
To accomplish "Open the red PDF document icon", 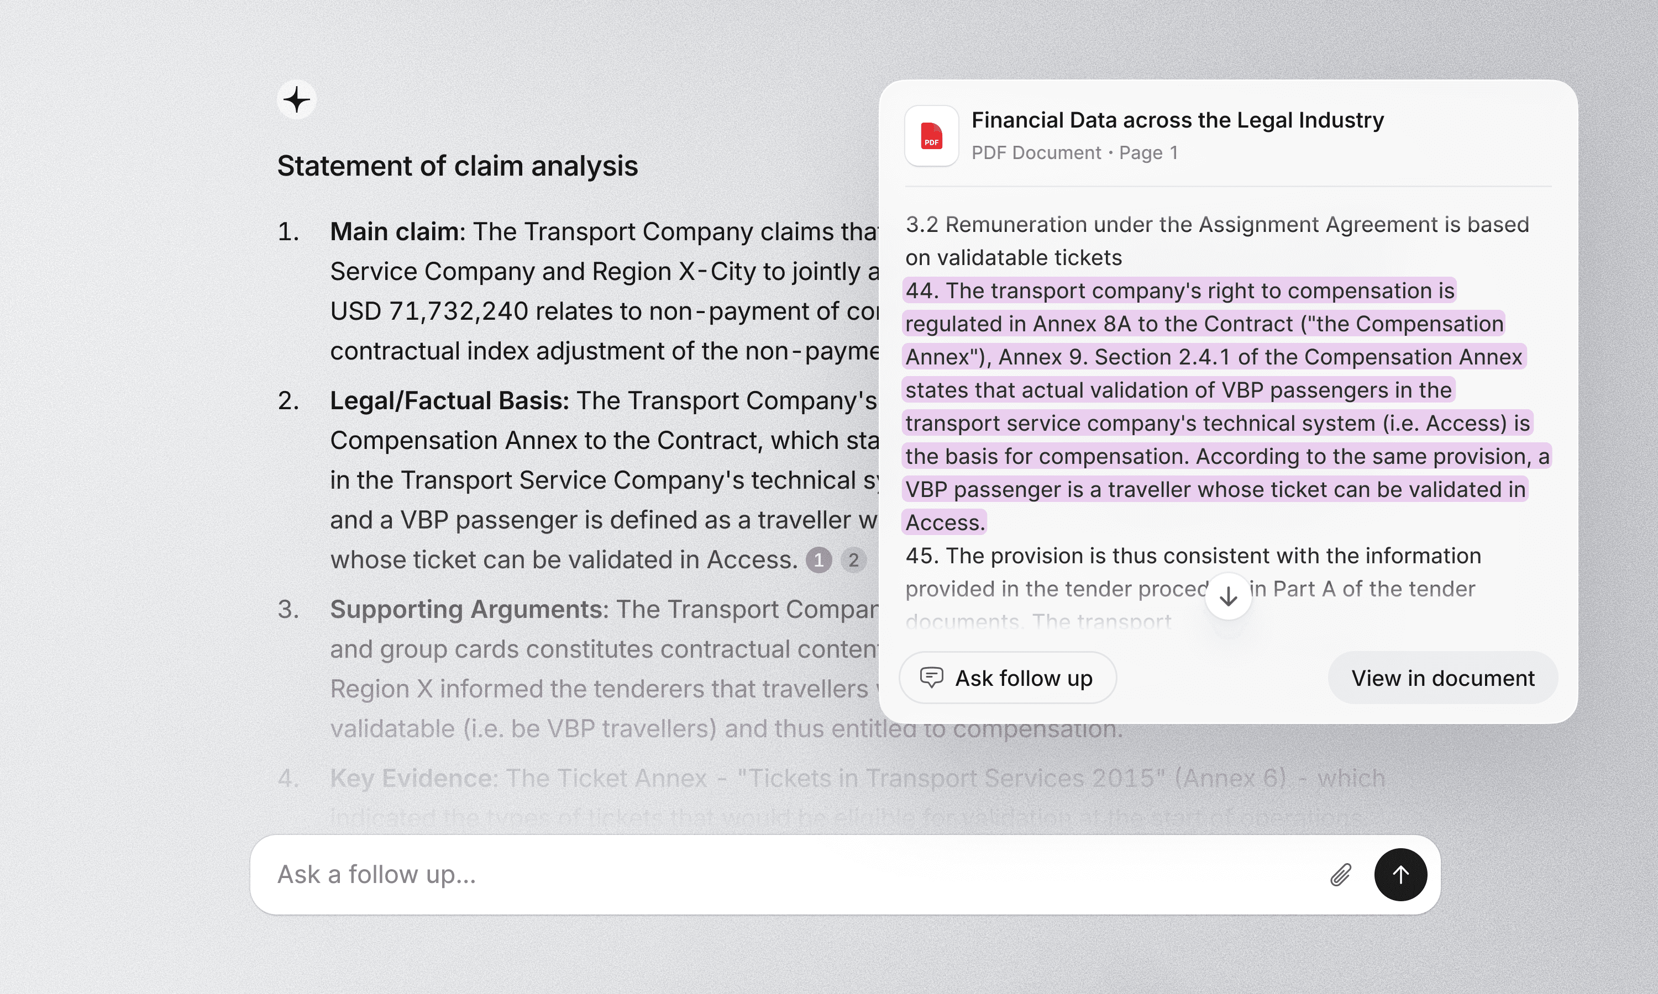I will (x=932, y=136).
